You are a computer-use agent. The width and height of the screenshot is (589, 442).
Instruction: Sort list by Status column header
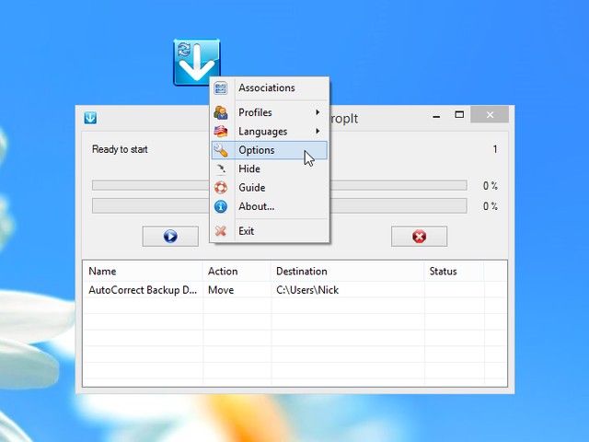point(443,272)
